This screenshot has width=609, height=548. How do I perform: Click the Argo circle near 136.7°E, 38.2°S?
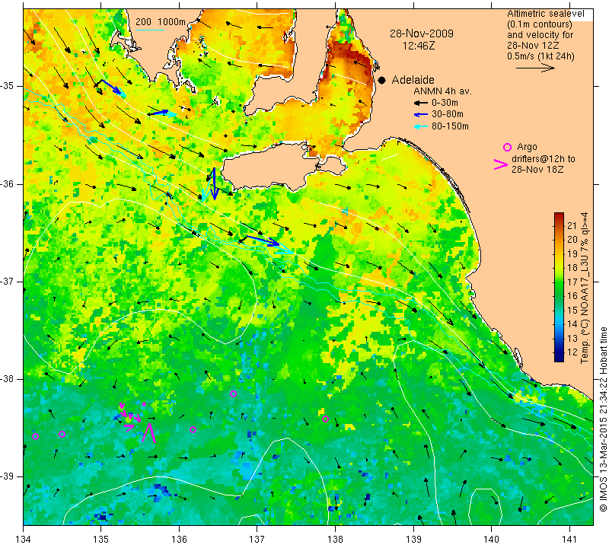tap(233, 393)
